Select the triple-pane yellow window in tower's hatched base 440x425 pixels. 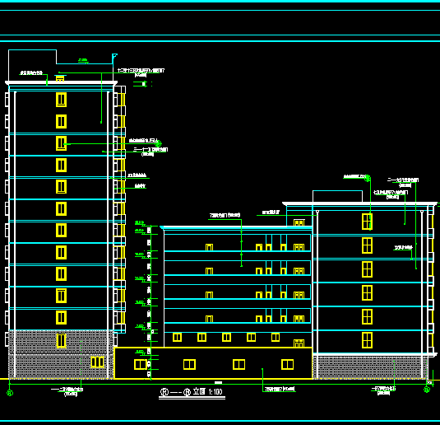pos(97,362)
